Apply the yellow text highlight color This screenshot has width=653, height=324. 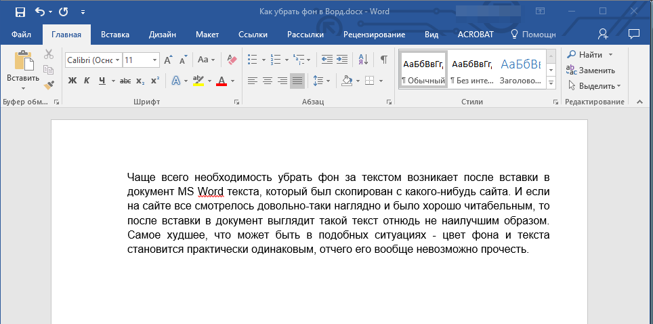pos(198,81)
